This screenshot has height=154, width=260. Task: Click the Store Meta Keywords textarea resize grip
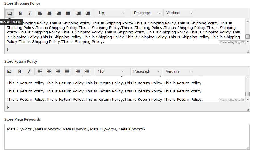(x=248, y=148)
